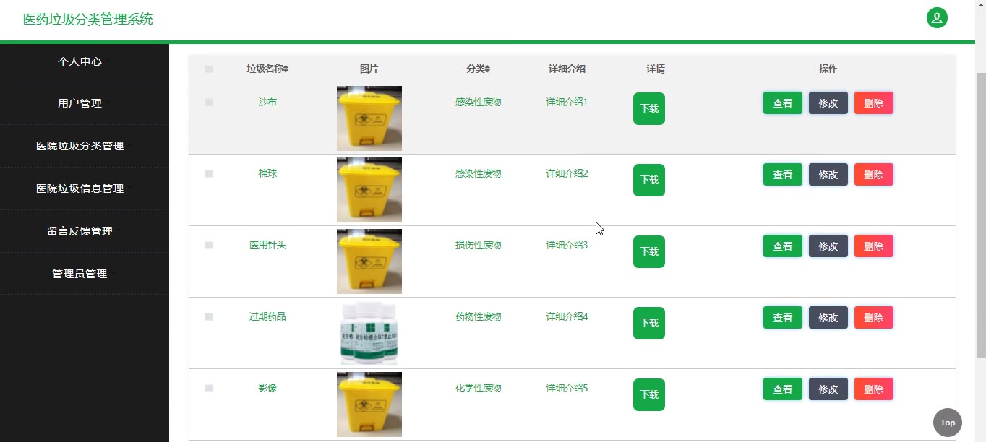Image resolution: width=986 pixels, height=442 pixels.
Task: Click 感染性废物 in the 沙布 row
Action: click(x=478, y=103)
